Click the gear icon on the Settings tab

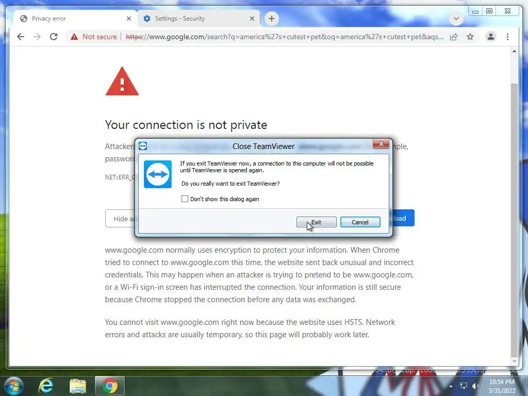click(147, 19)
